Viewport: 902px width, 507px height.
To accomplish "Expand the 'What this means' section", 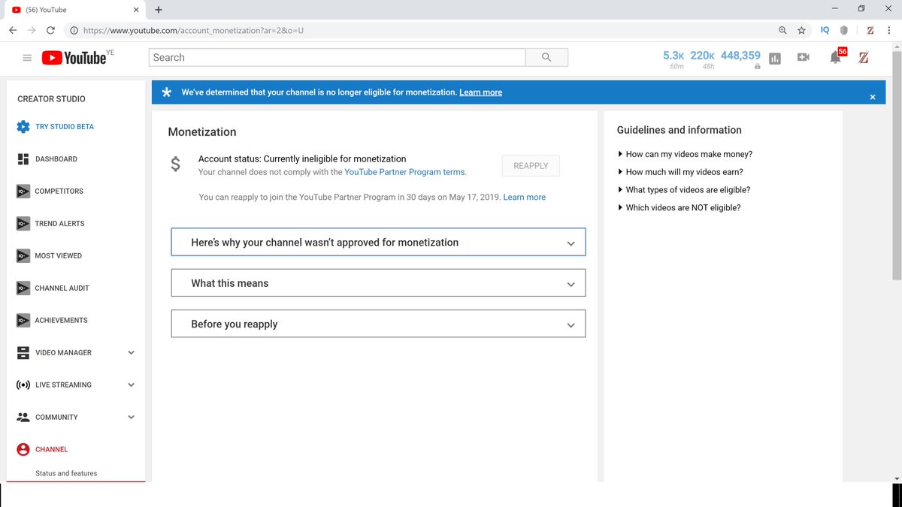I will 378,283.
